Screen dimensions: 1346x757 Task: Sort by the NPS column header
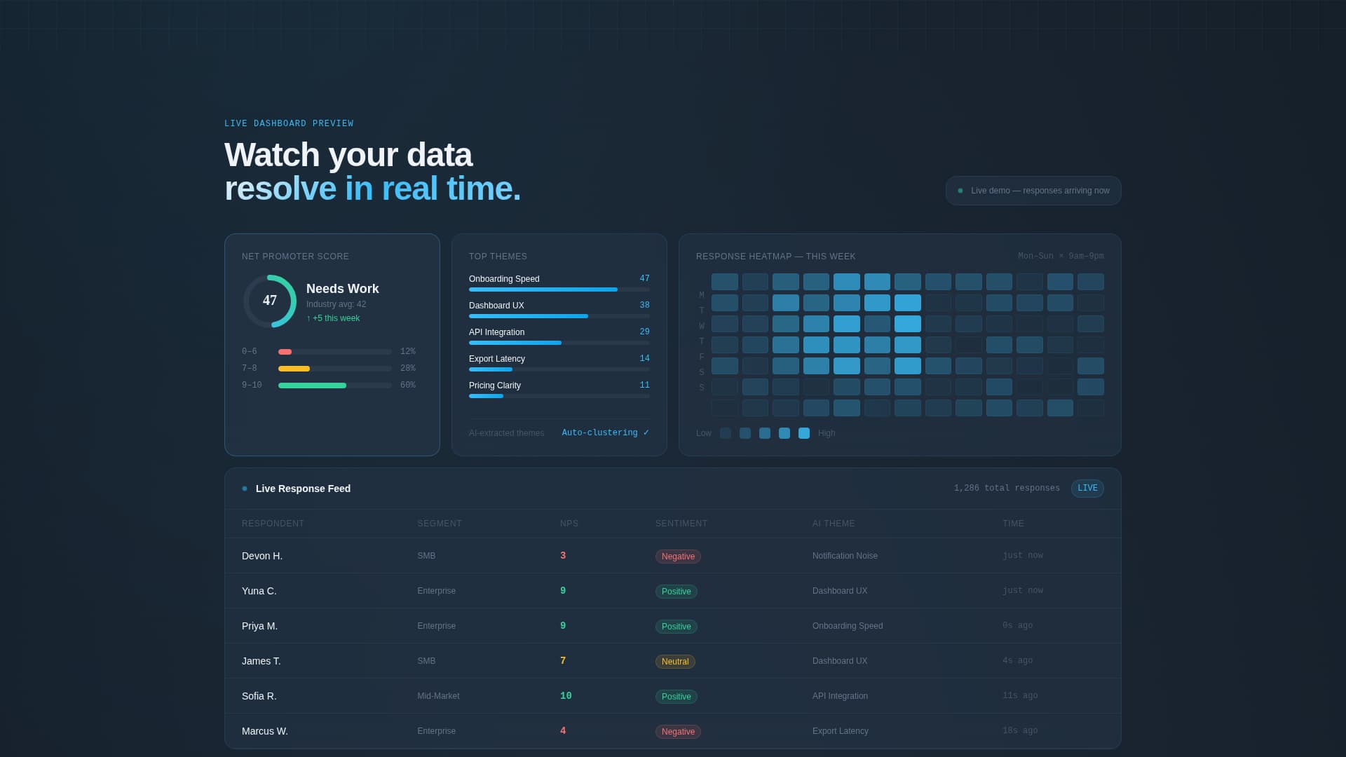click(569, 524)
